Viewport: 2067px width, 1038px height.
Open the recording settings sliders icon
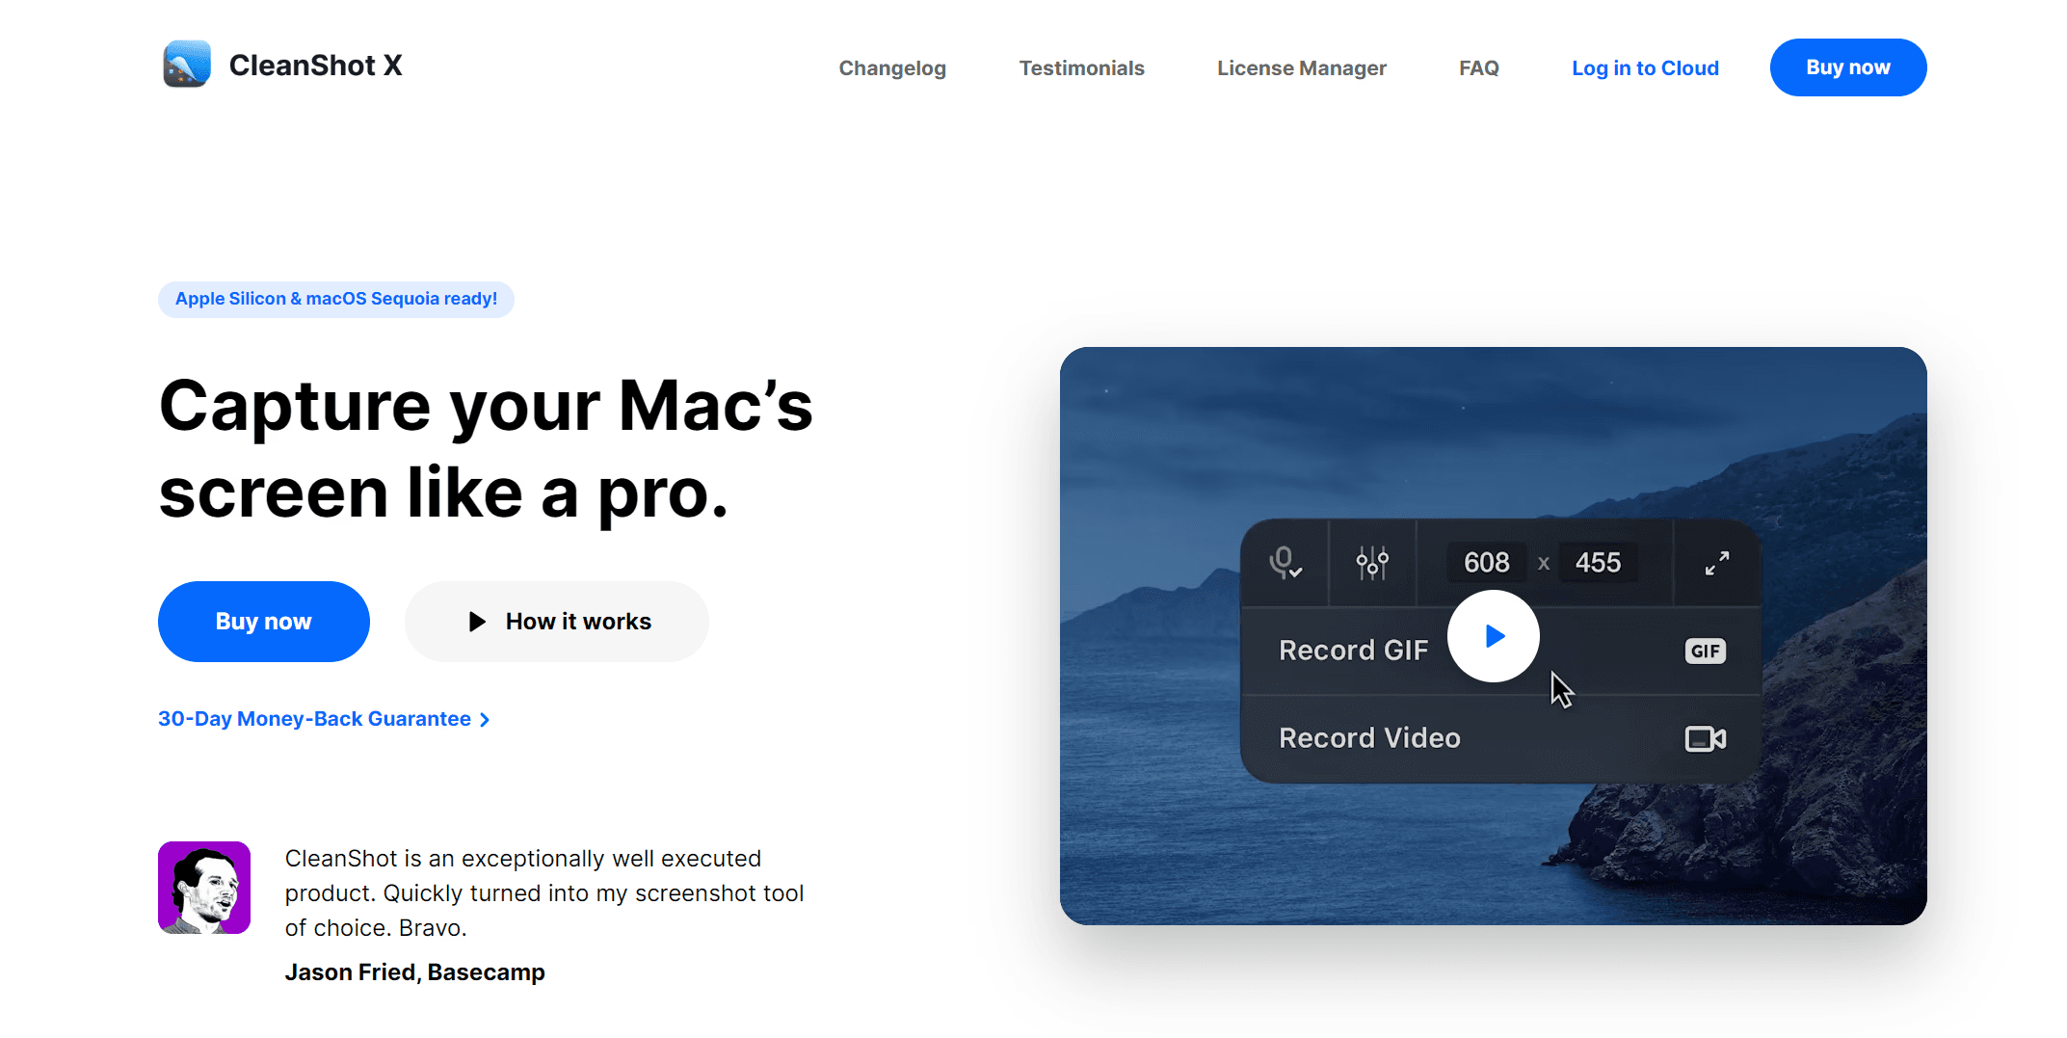click(1372, 563)
